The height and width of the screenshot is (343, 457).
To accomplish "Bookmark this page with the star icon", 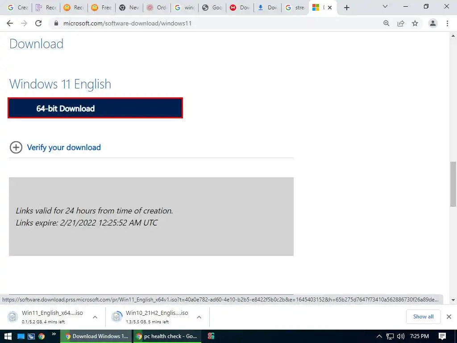I will pos(415,23).
